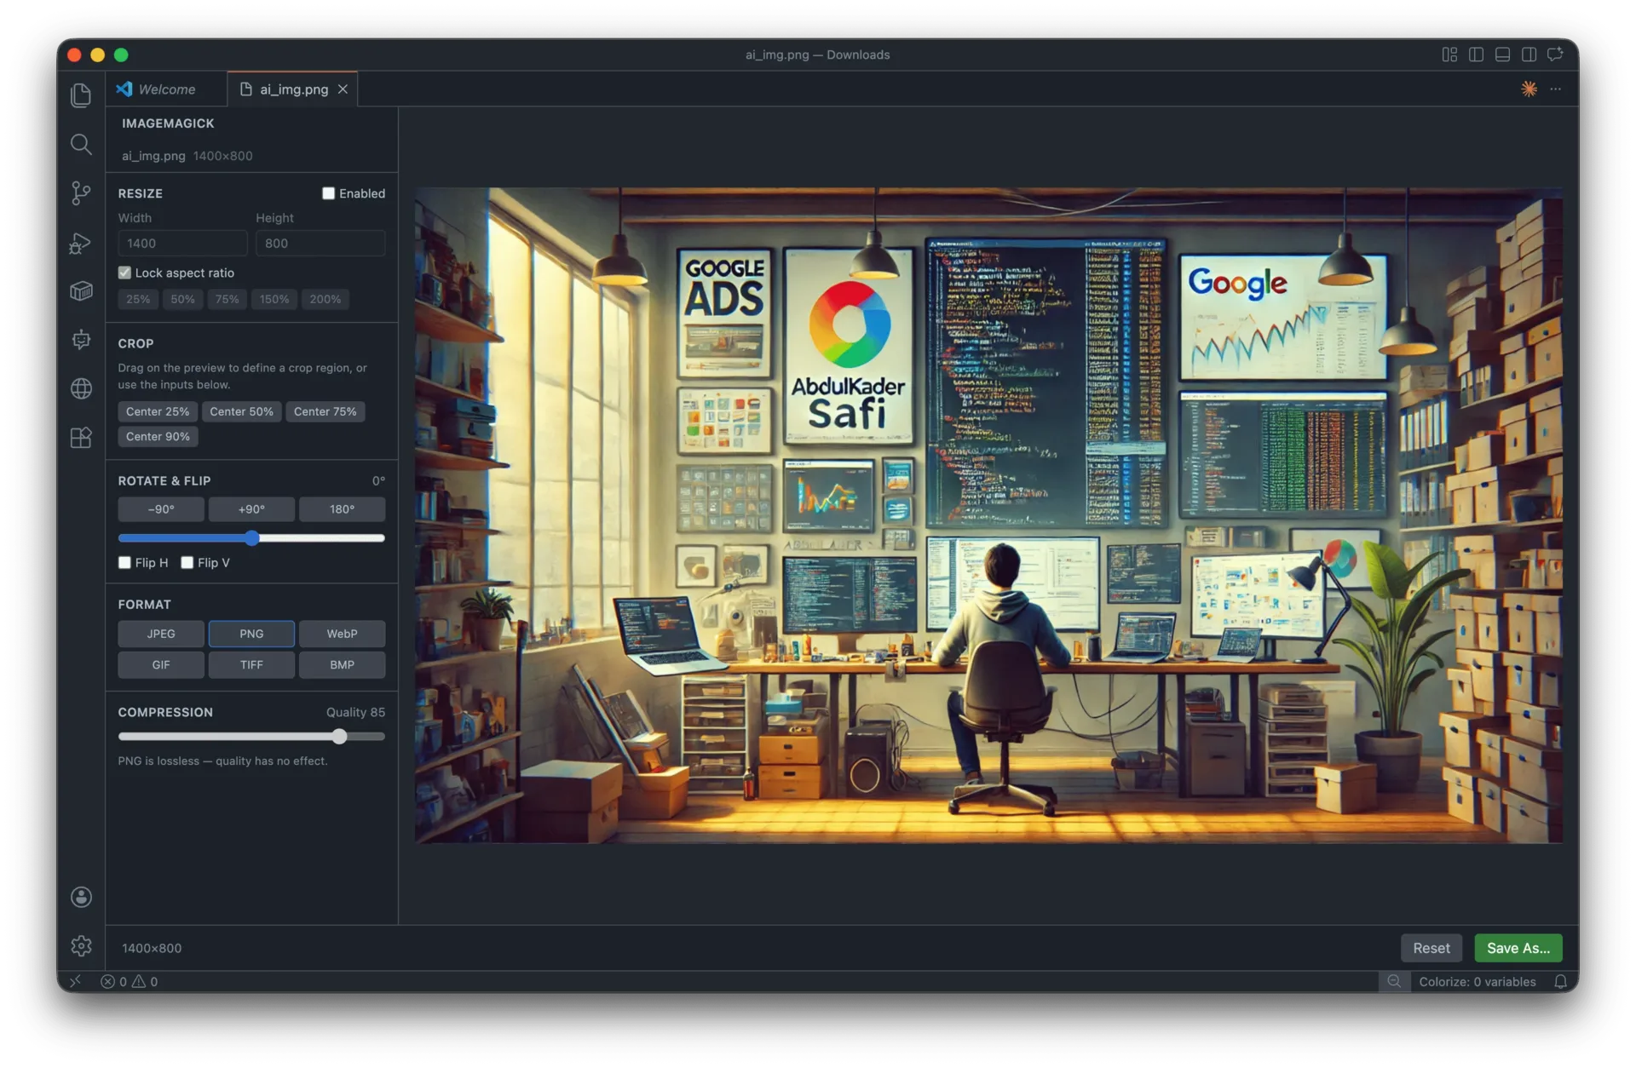The height and width of the screenshot is (1068, 1636).
Task: Check the Flip H checkbox
Action: coord(124,562)
